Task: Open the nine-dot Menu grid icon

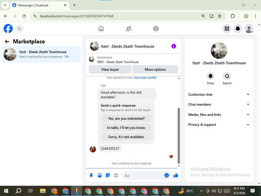Action: (x=227, y=29)
